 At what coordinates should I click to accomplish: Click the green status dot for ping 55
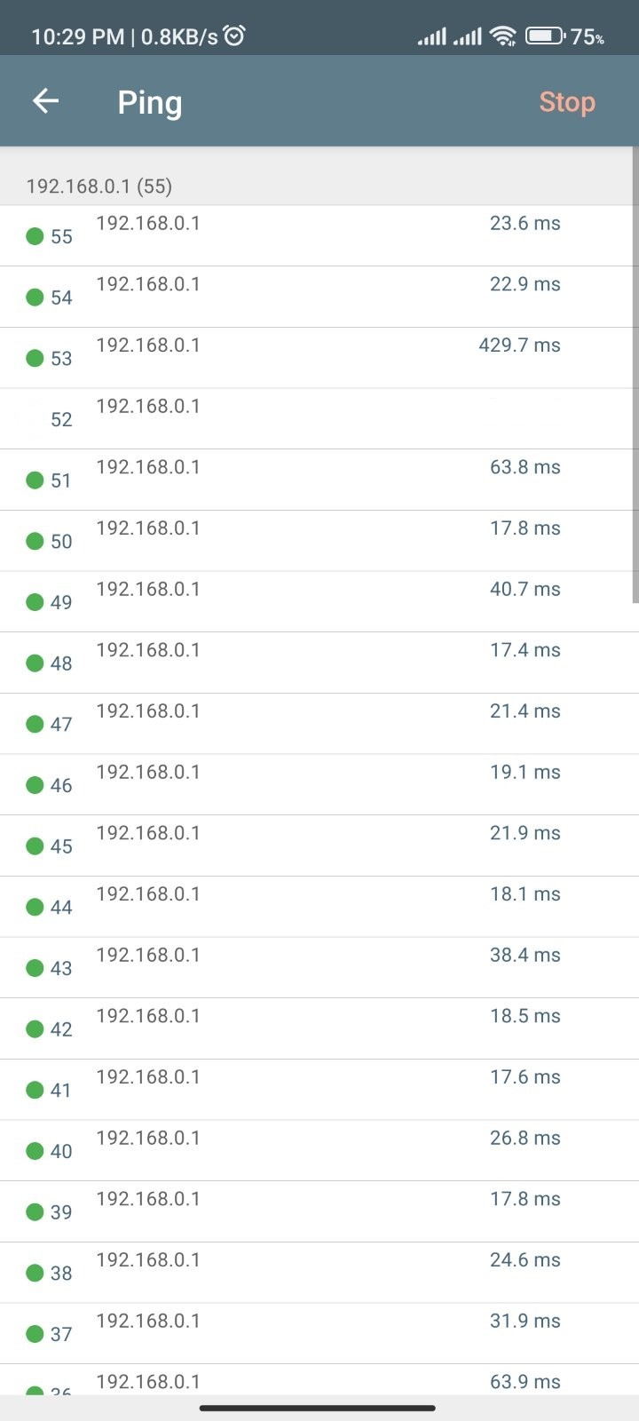pyautogui.click(x=35, y=236)
